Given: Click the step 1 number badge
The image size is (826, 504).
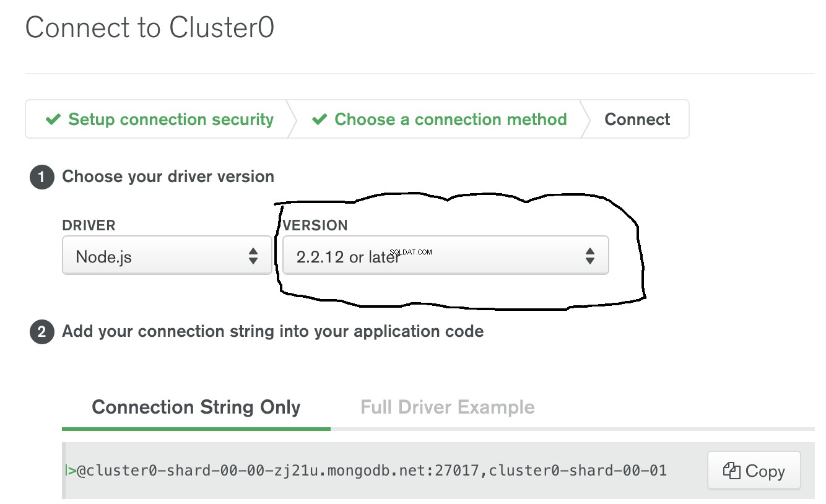Looking at the screenshot, I should point(41,177).
